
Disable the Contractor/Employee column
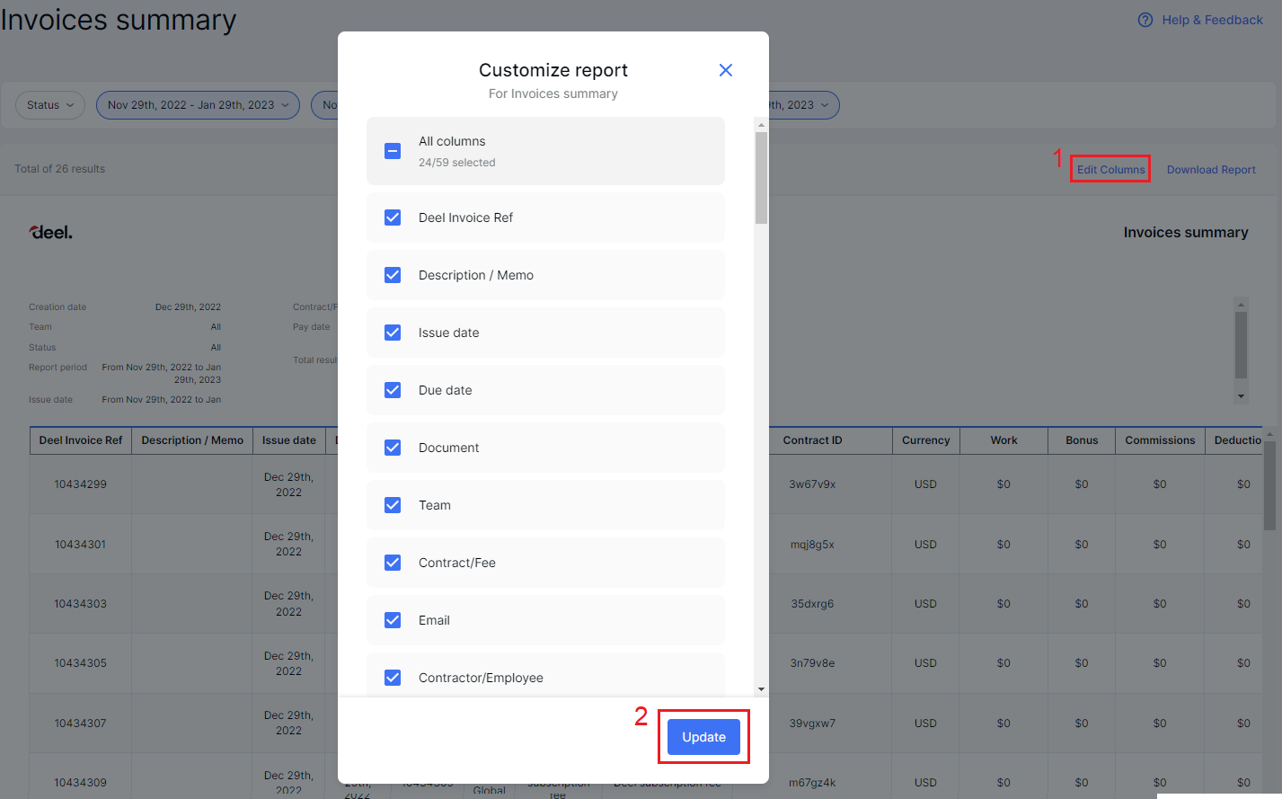393,677
